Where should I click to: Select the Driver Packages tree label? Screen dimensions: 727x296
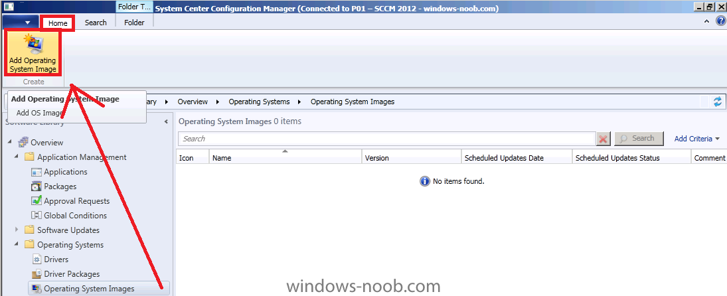coord(72,273)
